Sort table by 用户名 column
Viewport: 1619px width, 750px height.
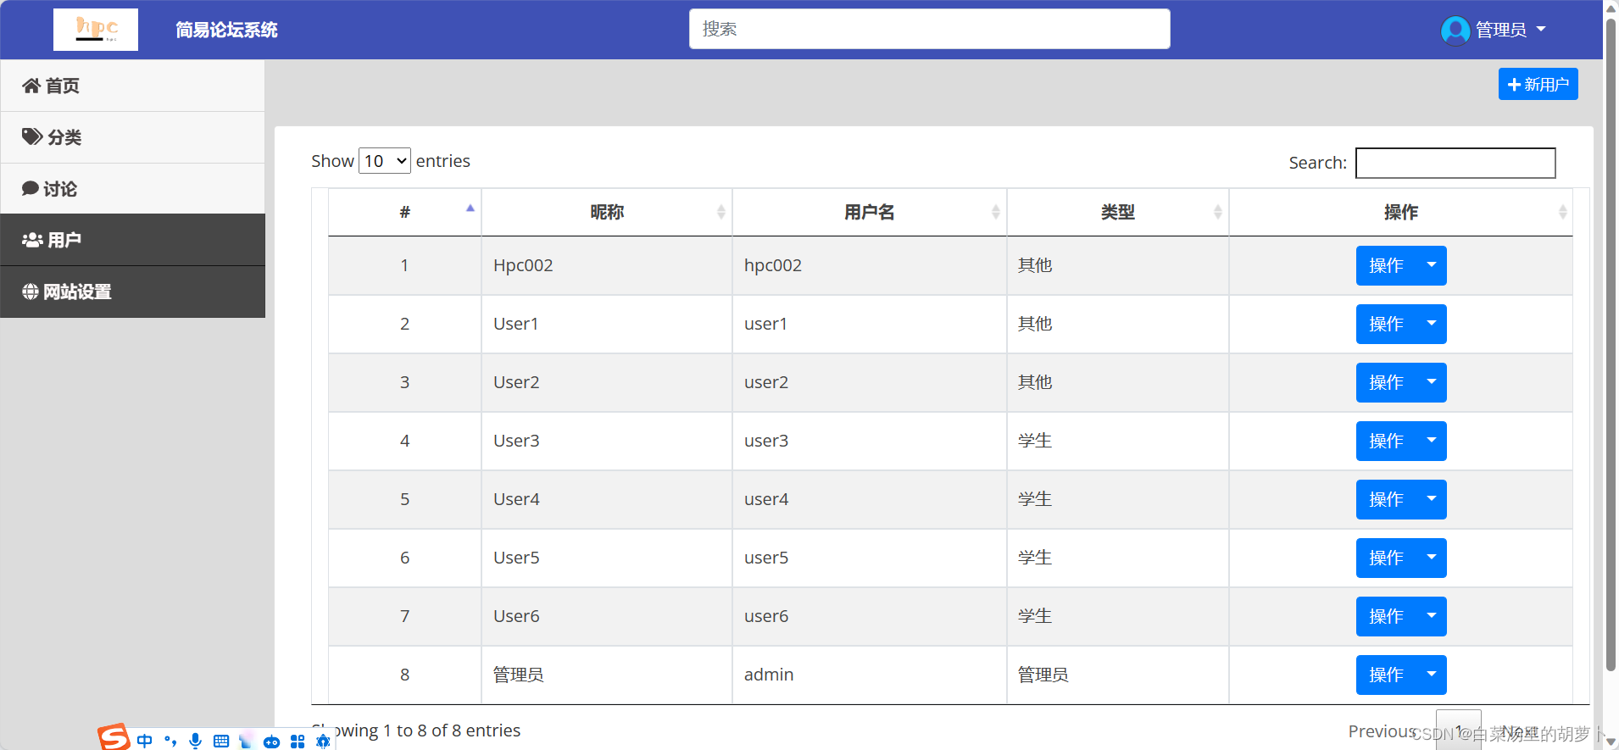pos(870,212)
